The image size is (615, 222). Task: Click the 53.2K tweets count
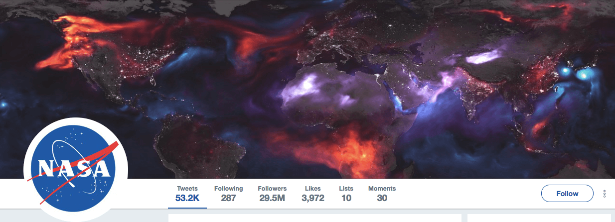(x=187, y=198)
